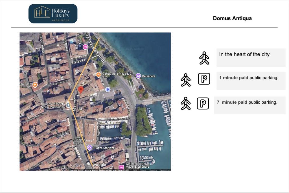Click the walking figure in the 1 minute row

[186, 80]
